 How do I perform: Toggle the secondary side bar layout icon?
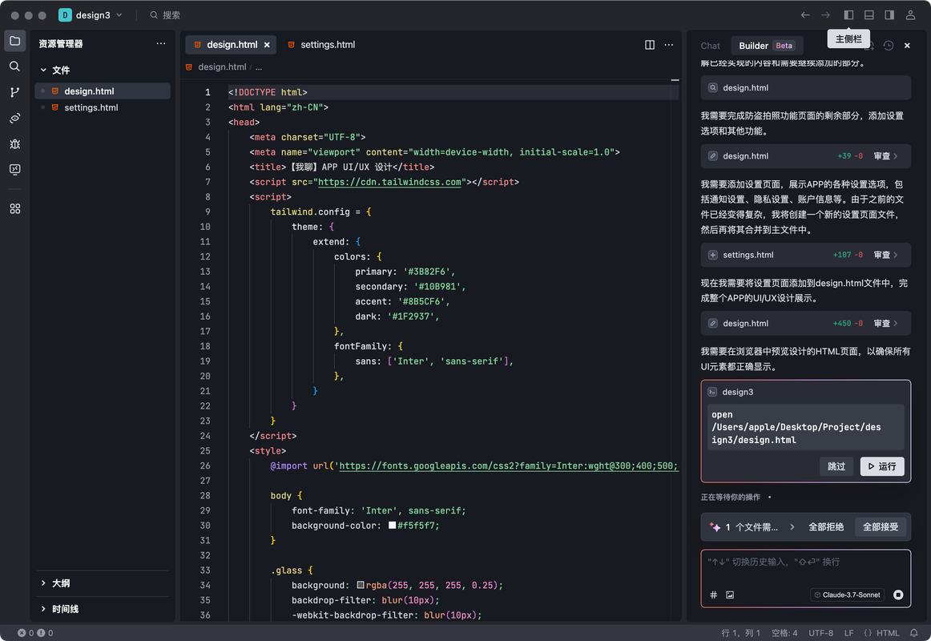click(889, 15)
